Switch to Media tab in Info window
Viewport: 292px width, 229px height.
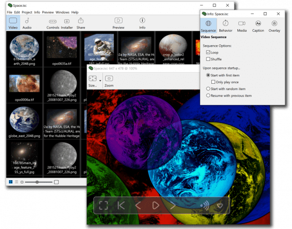[242, 26]
